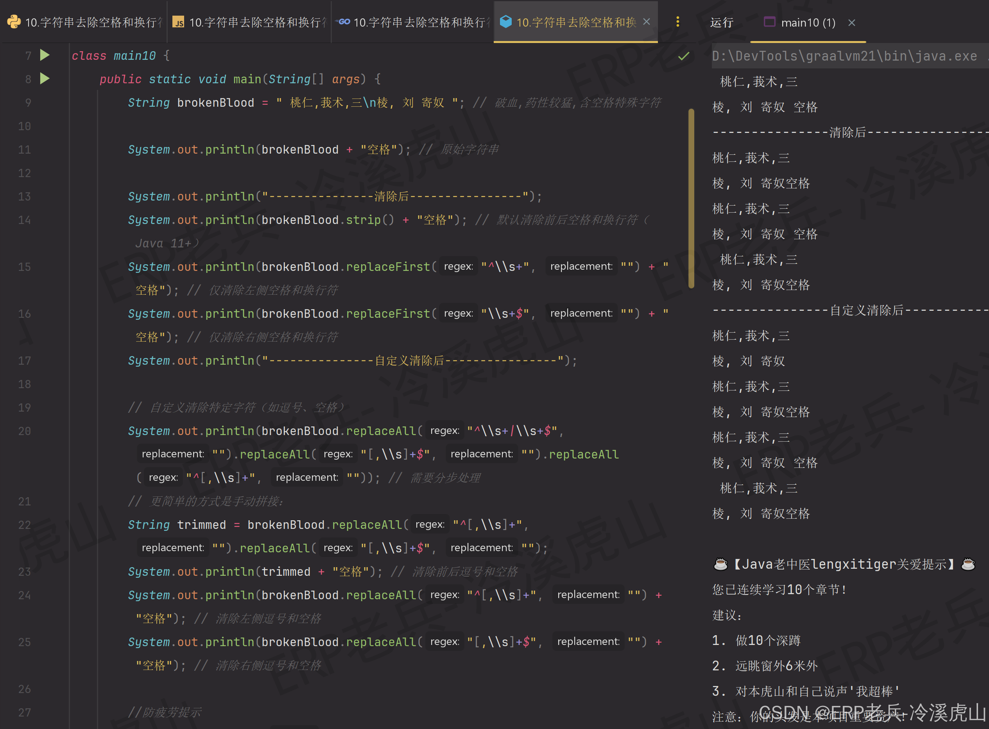989x729 pixels.
Task: Click the replacement hint on line 15
Action: 581,267
